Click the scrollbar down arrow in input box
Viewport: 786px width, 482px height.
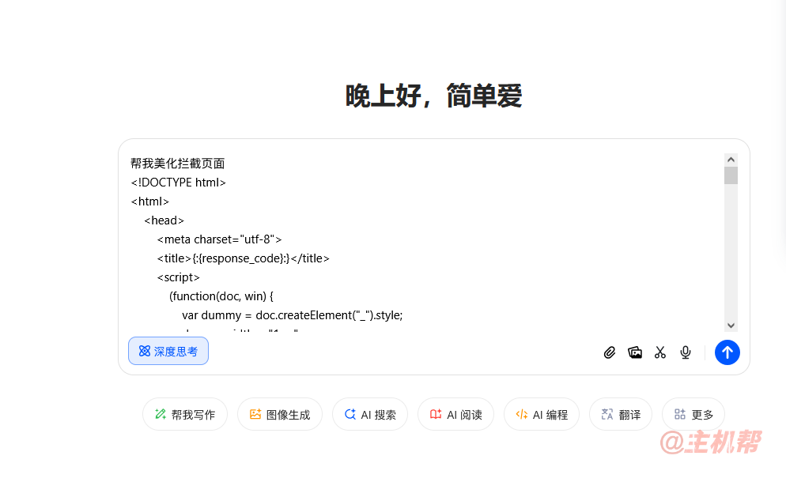click(x=731, y=326)
